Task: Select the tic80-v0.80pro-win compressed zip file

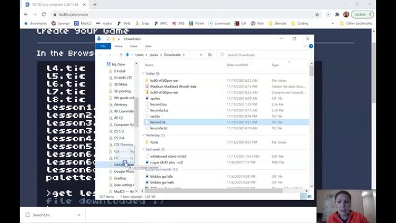Action: point(226,92)
